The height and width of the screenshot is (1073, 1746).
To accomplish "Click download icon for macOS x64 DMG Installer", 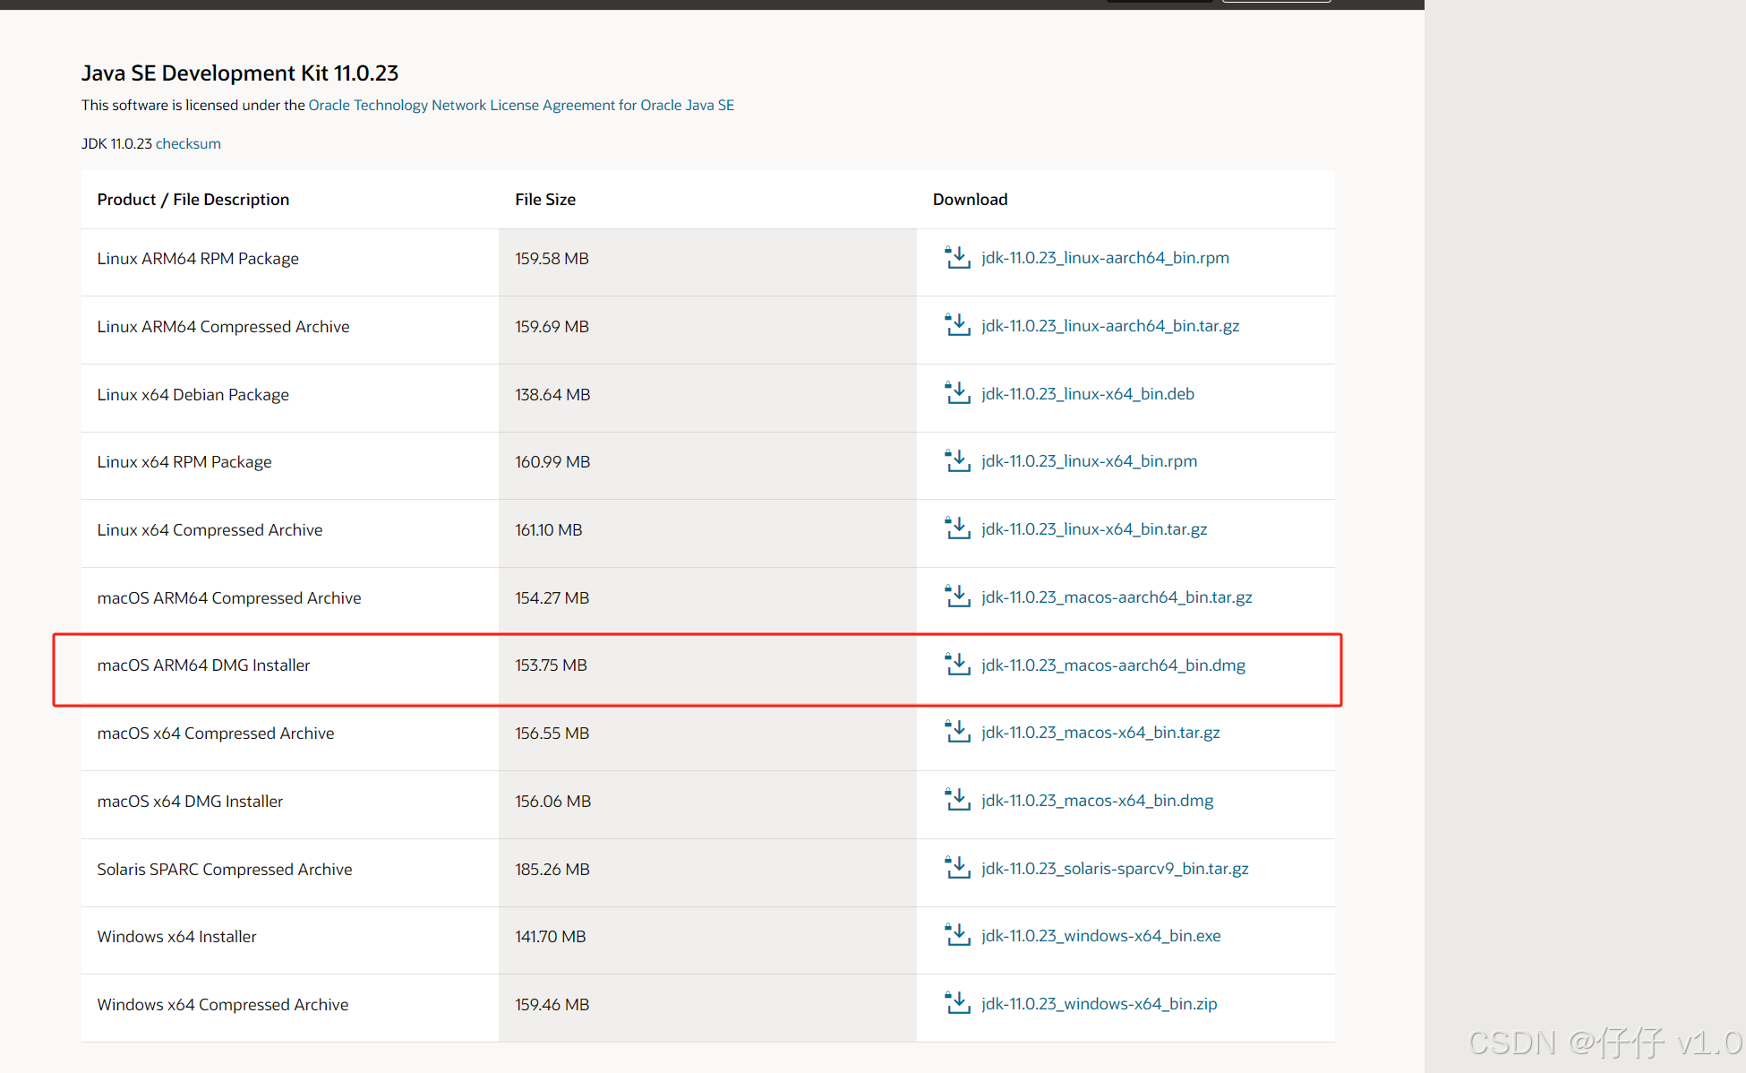I will point(957,800).
